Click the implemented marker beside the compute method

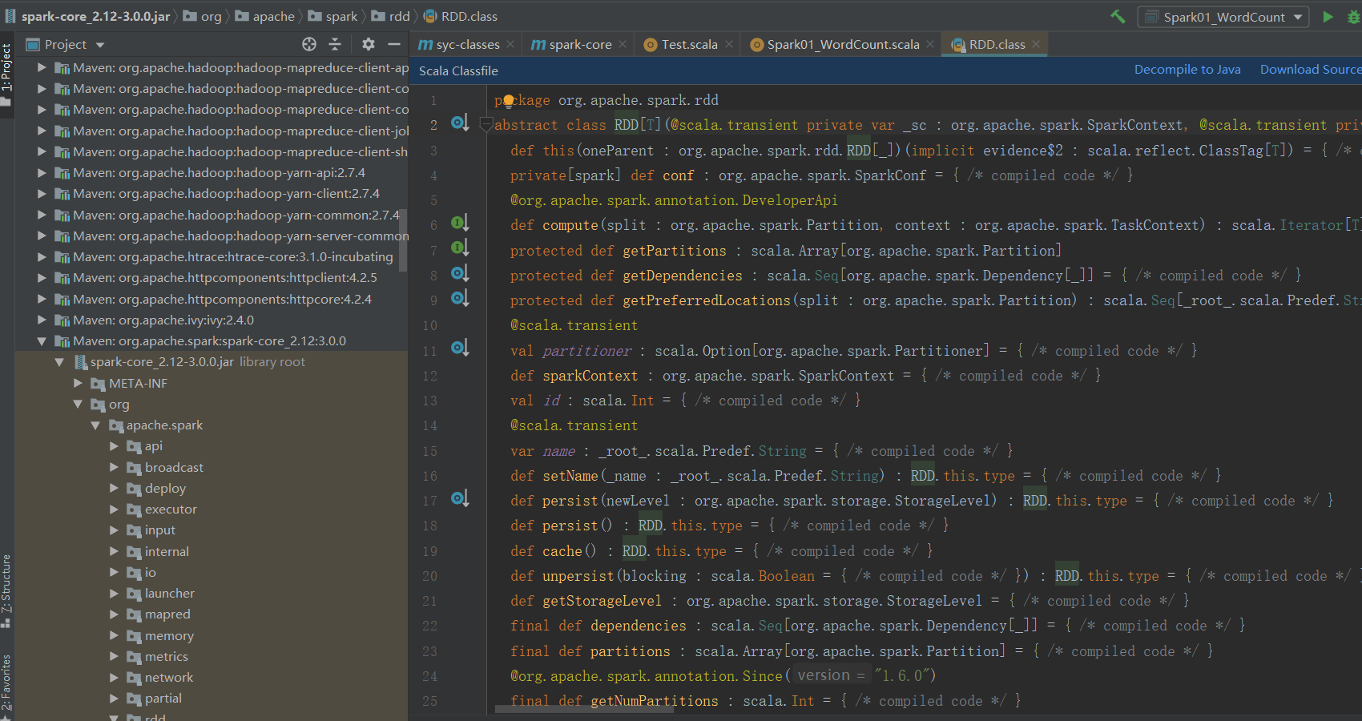[459, 224]
